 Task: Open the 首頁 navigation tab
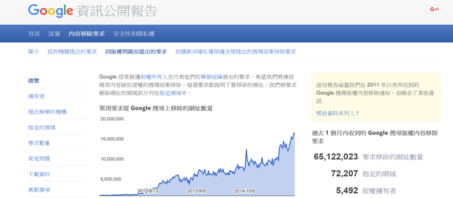(x=34, y=34)
